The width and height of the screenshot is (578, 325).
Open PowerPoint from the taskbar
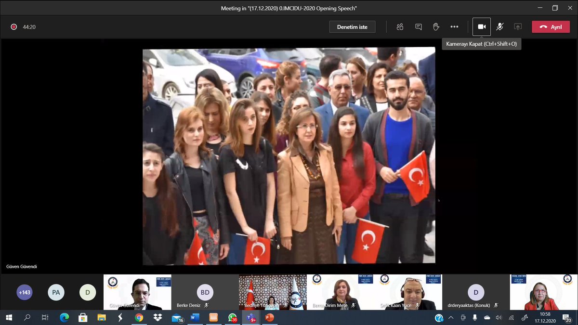click(x=269, y=318)
